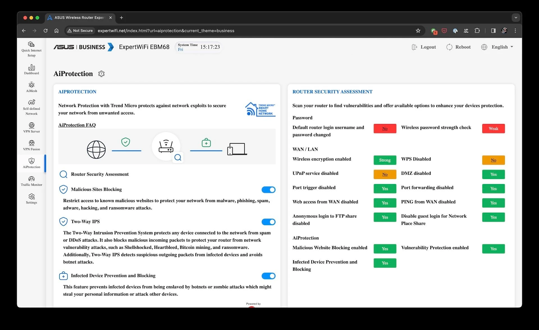Toggle Infected Device Prevention and Blocking switch
The width and height of the screenshot is (539, 330).
click(x=268, y=276)
